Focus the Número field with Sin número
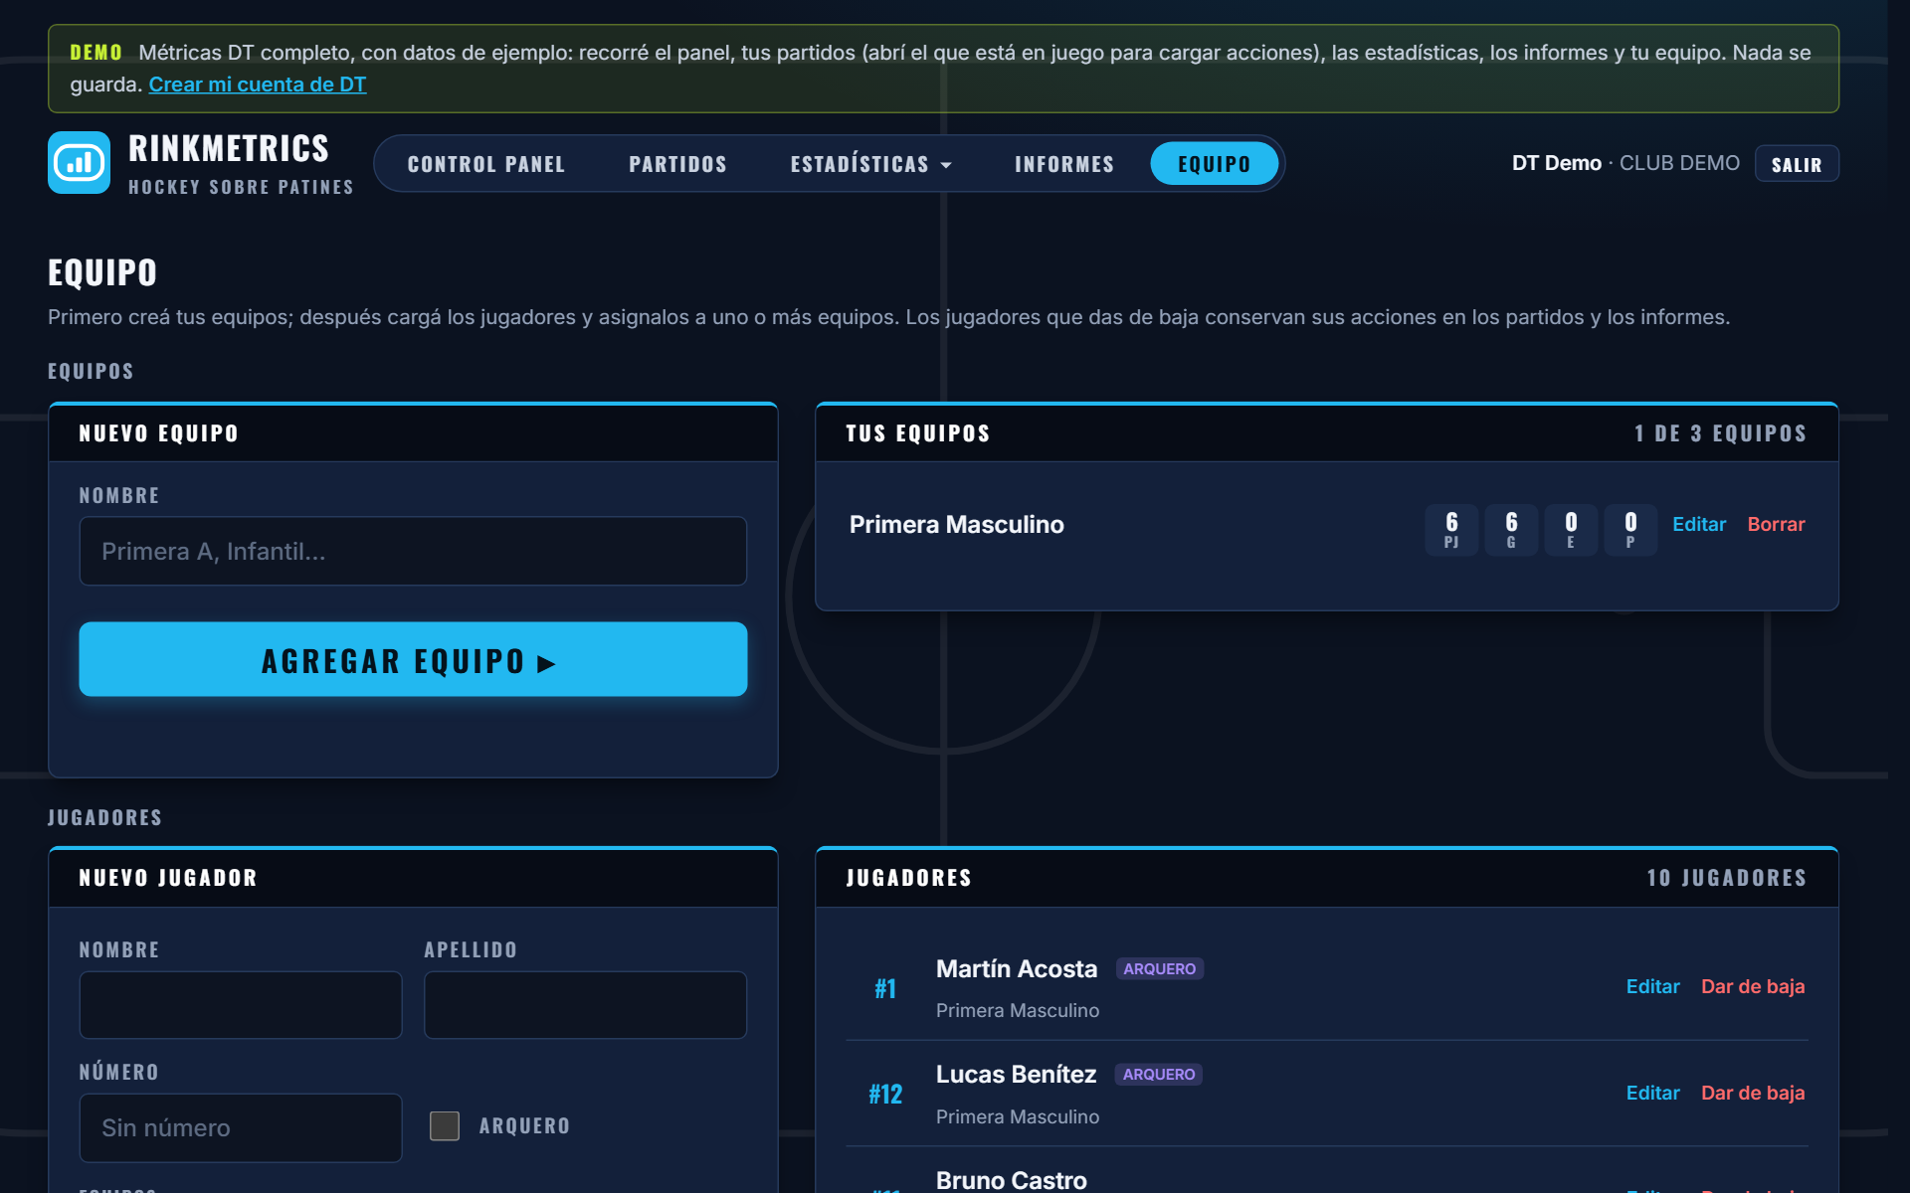This screenshot has height=1193, width=1910. [x=241, y=1128]
